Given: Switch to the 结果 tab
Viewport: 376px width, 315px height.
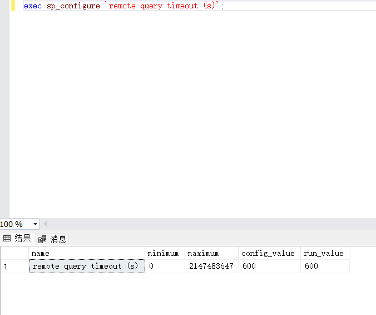Looking at the screenshot, I should (17, 239).
